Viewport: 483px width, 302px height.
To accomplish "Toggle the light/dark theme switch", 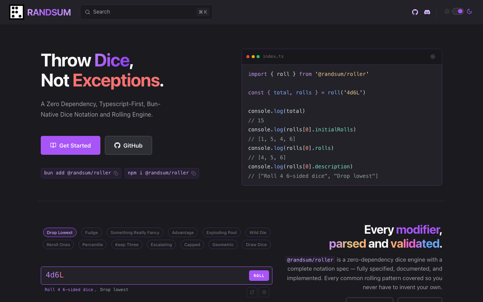I will (x=458, y=11).
